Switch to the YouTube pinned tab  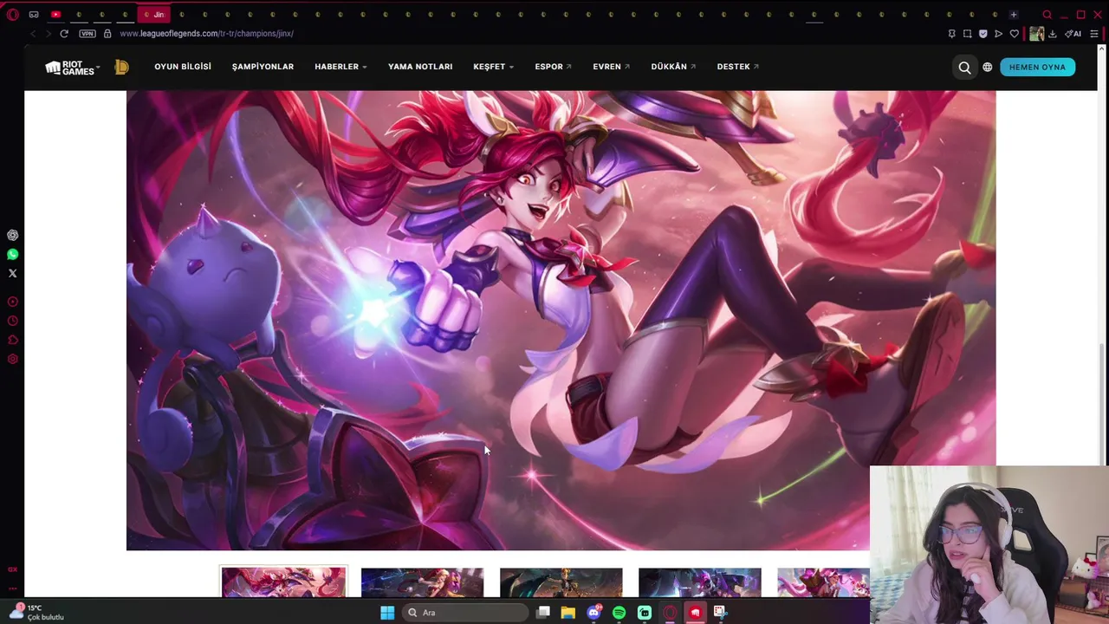pyautogui.click(x=56, y=15)
